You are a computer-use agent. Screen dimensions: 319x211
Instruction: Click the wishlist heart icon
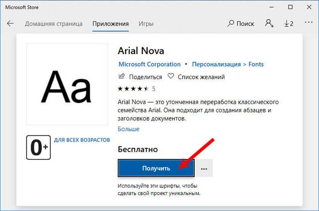(170, 76)
